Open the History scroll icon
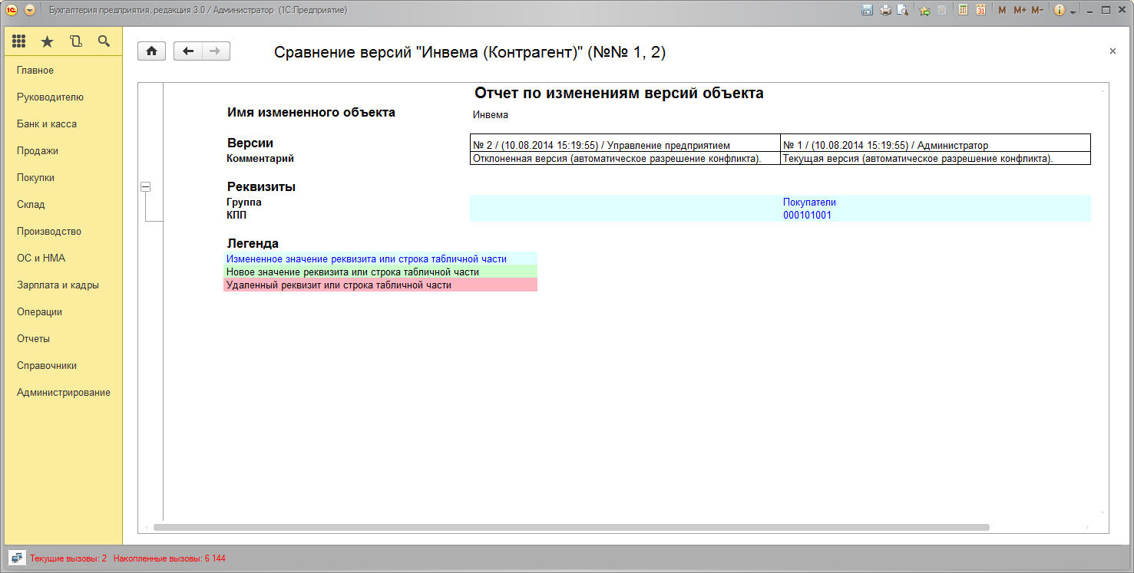The width and height of the screenshot is (1134, 573). (x=75, y=41)
